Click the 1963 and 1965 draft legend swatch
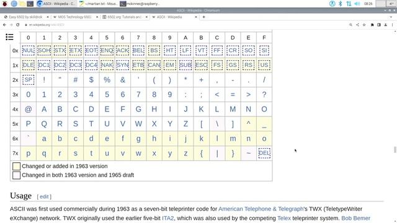Viewport: 397px width, 223px height. click(17, 175)
